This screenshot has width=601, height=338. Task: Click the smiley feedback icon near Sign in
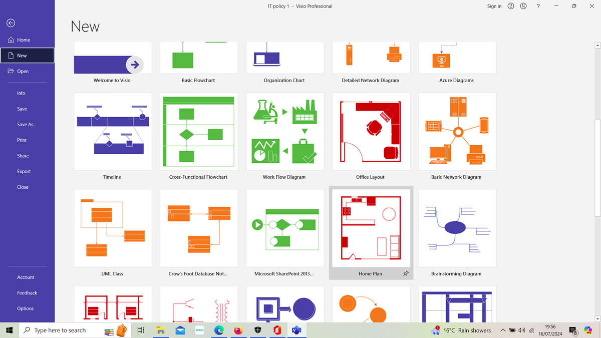click(510, 6)
